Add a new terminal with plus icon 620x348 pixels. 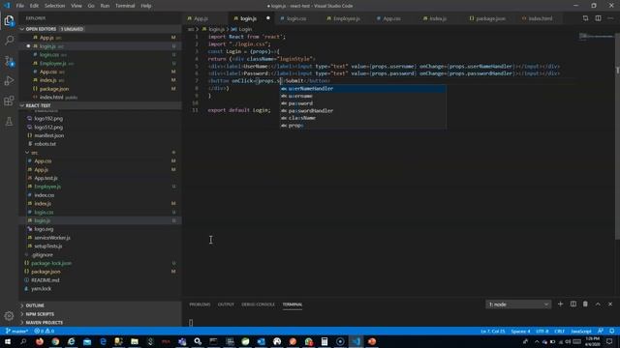point(560,304)
